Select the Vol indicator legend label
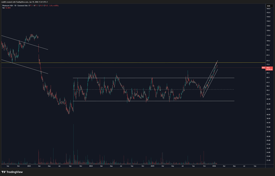Image resolution: width=275 pixels, height=176 pixels. pyautogui.click(x=4, y=8)
